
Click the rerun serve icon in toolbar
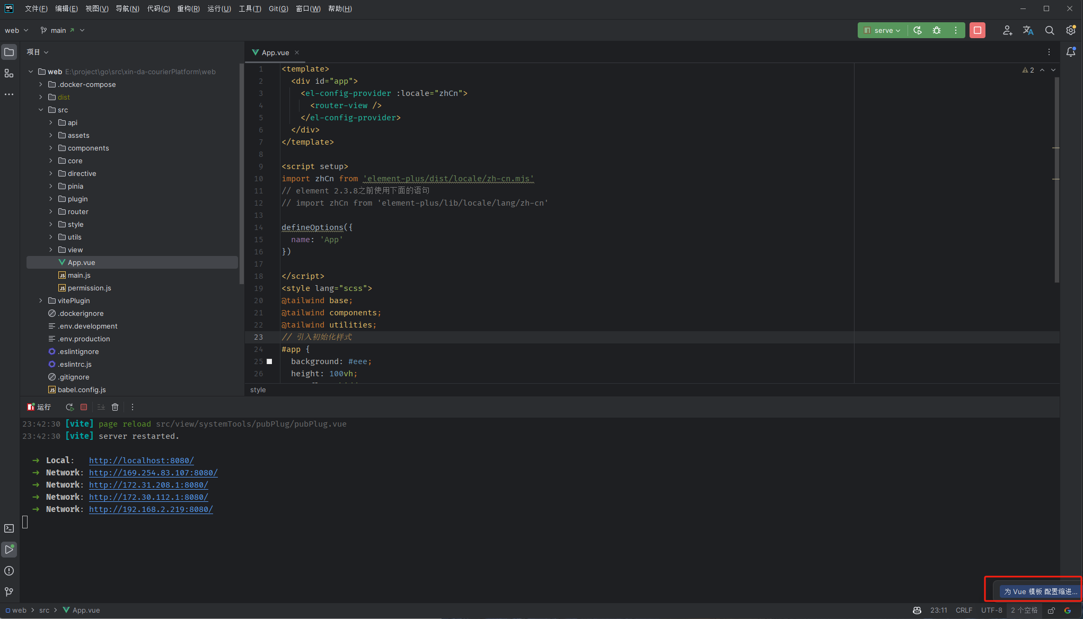tap(918, 30)
